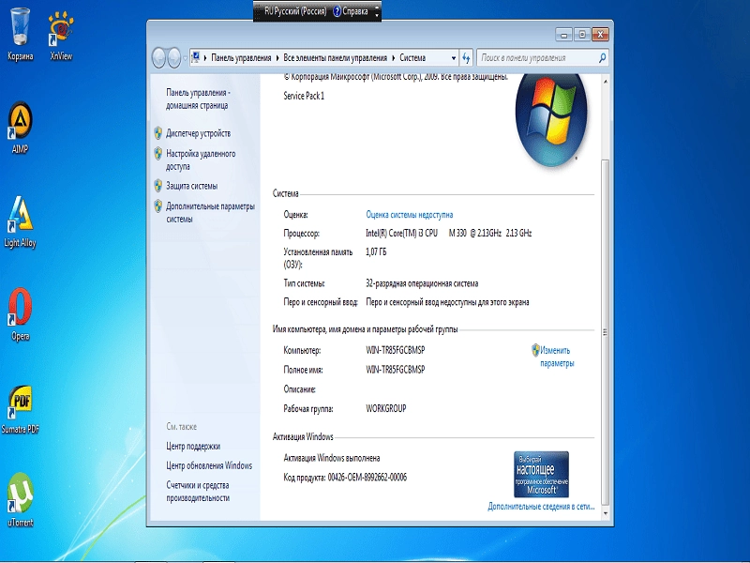Open the AIMP player desktop shortcut
Image resolution: width=750 pixels, height=563 pixels.
click(20, 127)
